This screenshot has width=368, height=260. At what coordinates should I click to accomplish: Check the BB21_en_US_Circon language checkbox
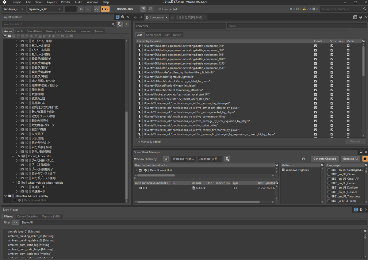pos(329,174)
